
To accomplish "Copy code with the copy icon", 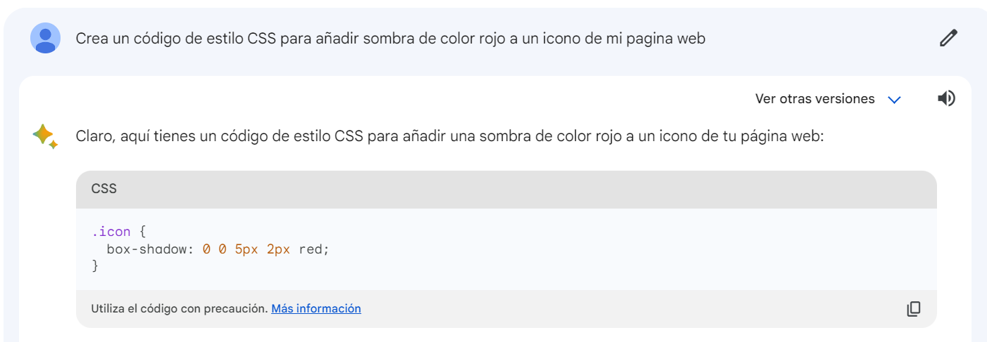I will coord(913,309).
